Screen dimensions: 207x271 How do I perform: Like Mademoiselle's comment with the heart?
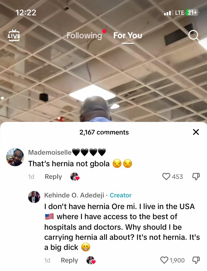tap(166, 177)
